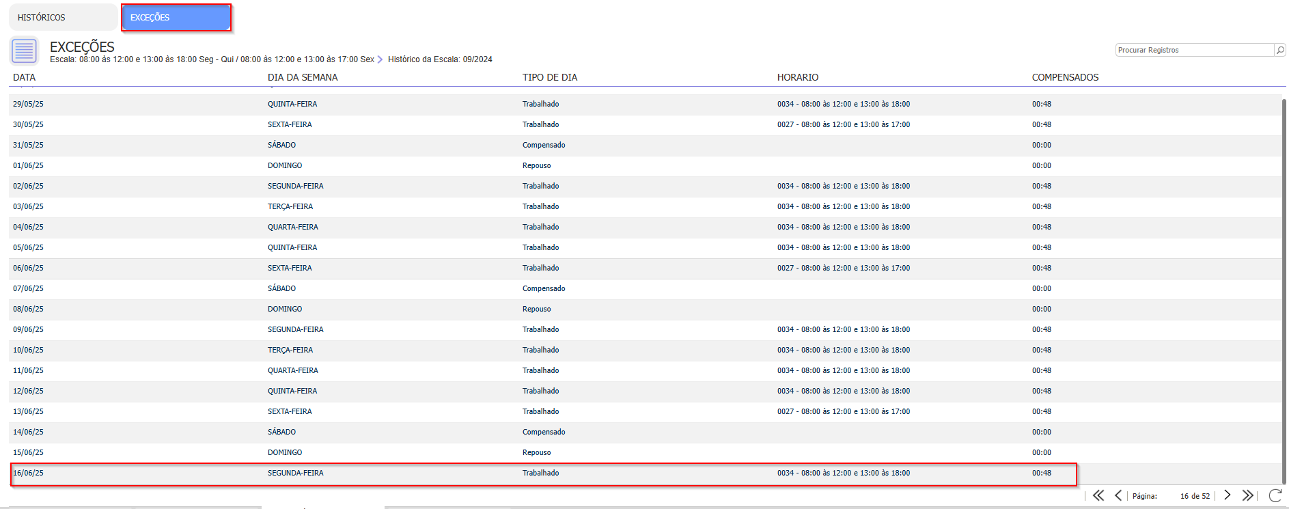The width and height of the screenshot is (1289, 509).
Task: Select the row dated 13/06/25
Action: 646,411
